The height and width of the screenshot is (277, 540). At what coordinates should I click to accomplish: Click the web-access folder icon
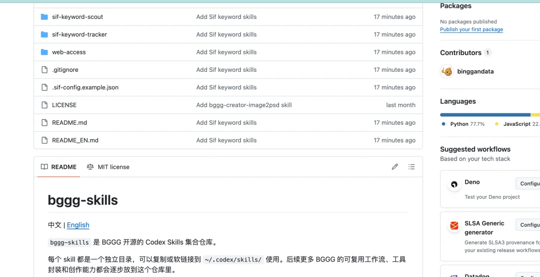tap(44, 52)
